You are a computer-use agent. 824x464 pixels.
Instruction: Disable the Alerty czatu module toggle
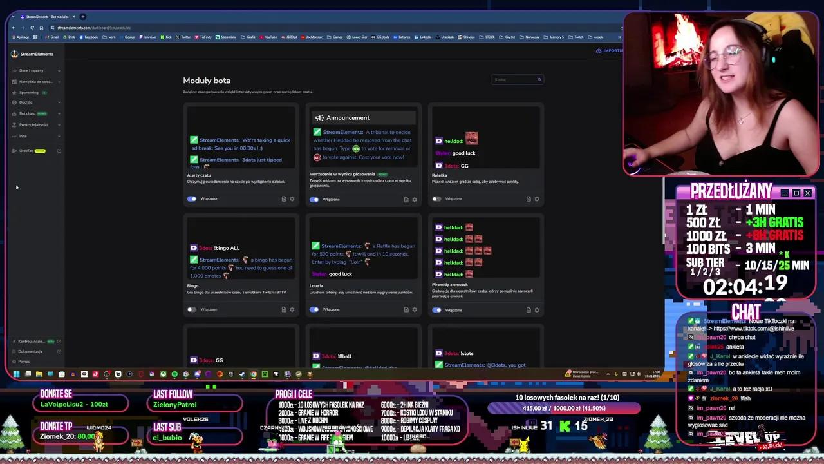[x=192, y=199]
